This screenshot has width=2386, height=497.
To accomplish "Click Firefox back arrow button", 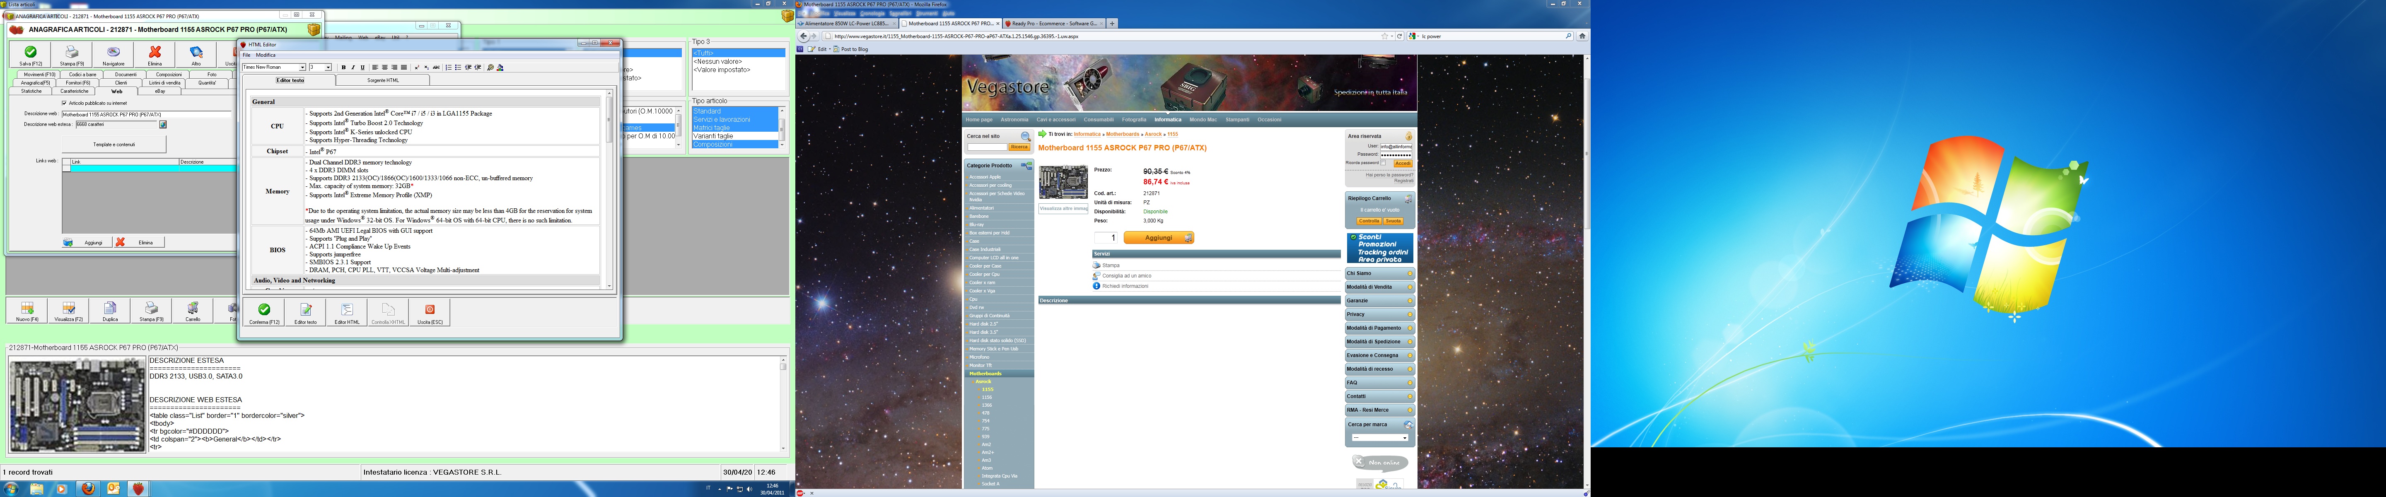I will [x=803, y=36].
